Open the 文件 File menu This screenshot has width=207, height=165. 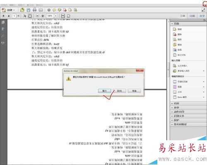(4, 5)
